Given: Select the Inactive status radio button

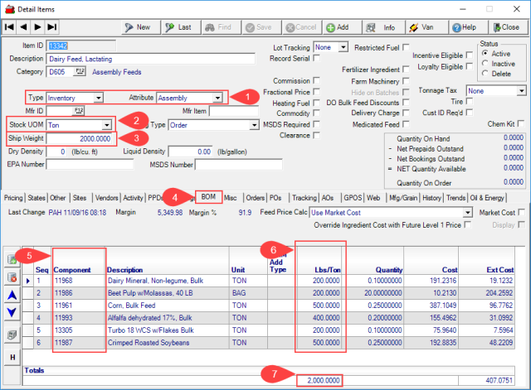Looking at the screenshot, I should click(x=484, y=64).
